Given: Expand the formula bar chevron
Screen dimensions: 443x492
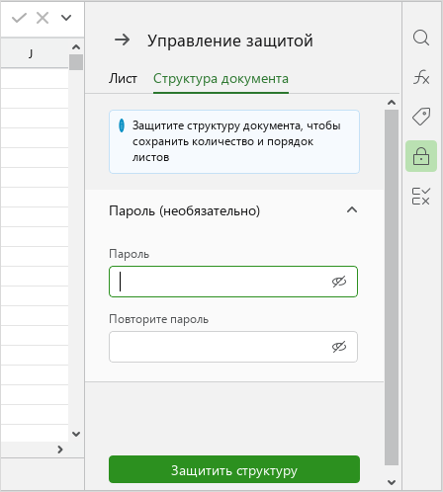Looking at the screenshot, I should click(x=66, y=18).
